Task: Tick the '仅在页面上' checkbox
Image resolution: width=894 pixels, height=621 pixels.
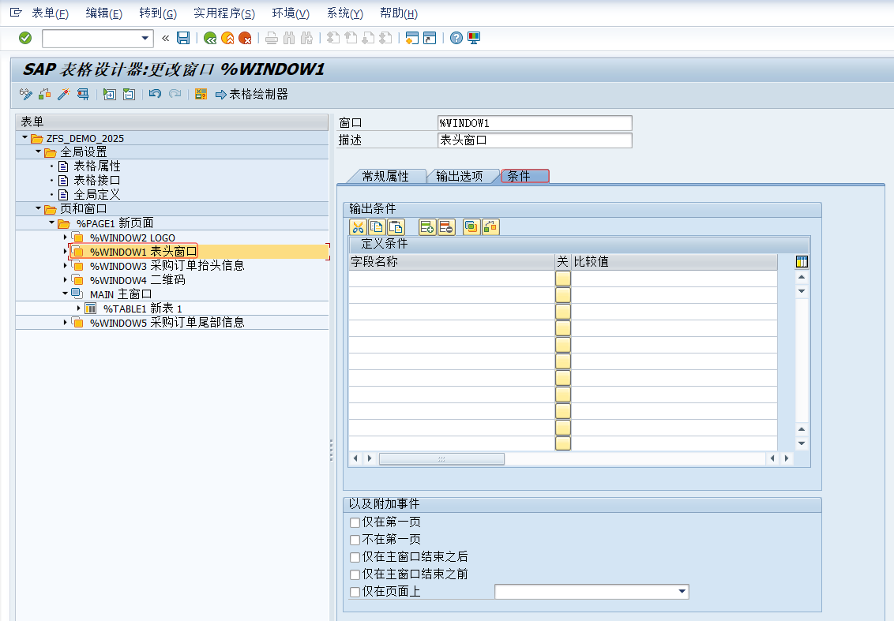Action: click(355, 592)
